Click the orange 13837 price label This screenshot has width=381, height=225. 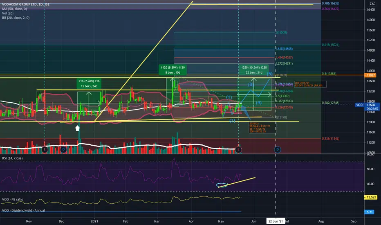pyautogui.click(x=370, y=75)
